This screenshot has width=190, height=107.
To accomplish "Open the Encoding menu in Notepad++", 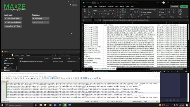I will [x=19, y=76].
